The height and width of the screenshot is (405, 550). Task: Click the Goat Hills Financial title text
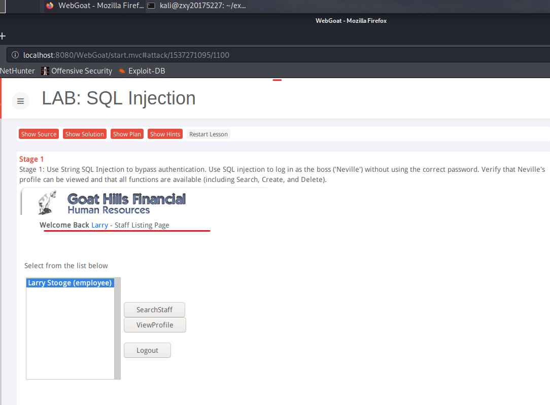(126, 199)
